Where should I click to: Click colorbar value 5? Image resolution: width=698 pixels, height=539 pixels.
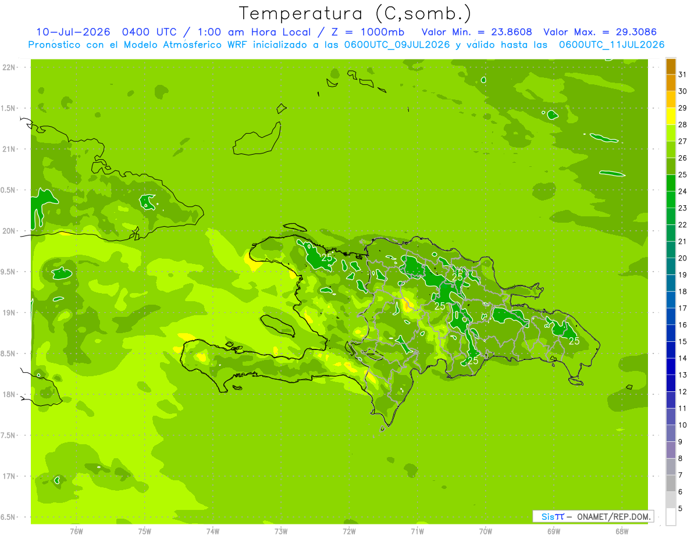tap(681, 508)
